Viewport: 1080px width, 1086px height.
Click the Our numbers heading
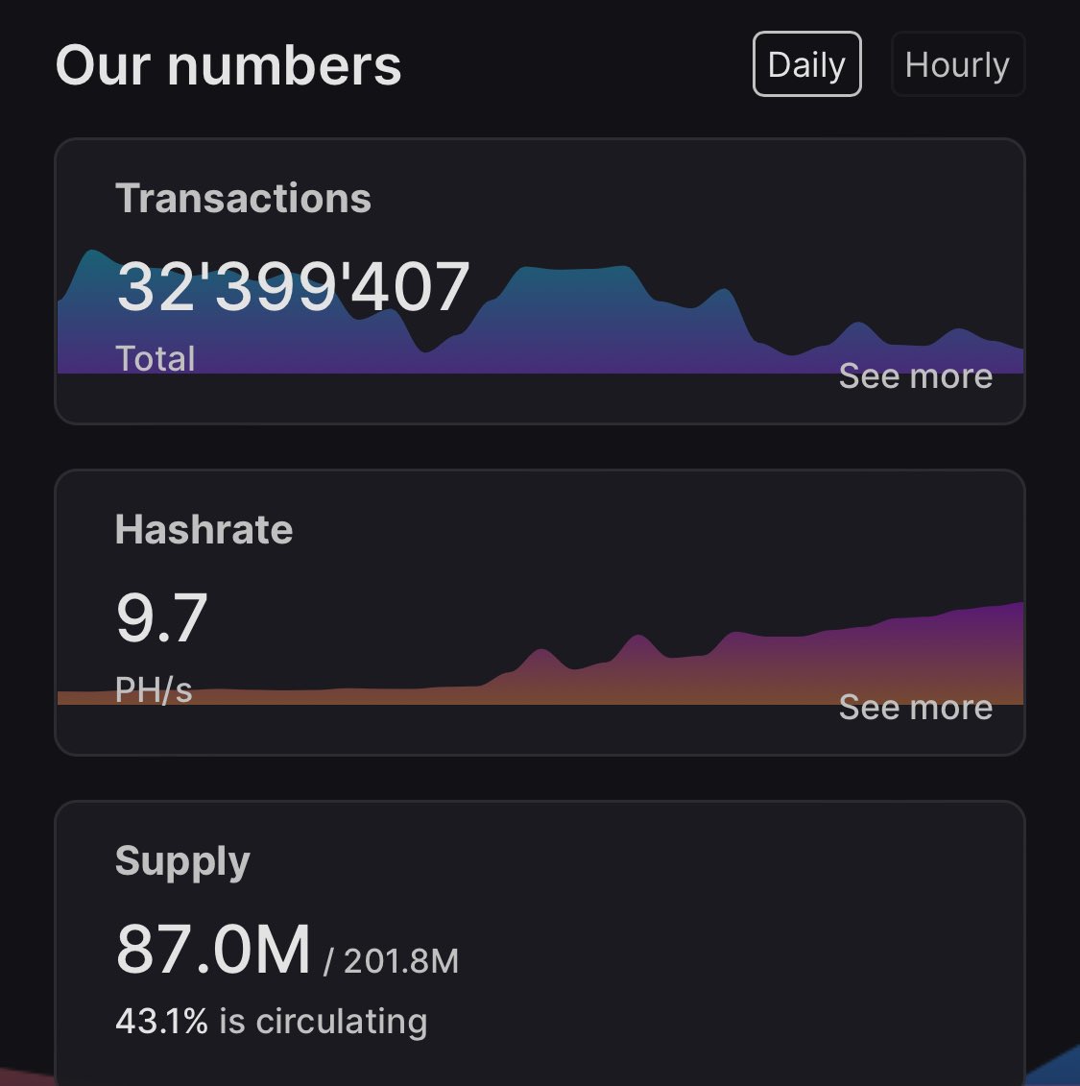(x=228, y=65)
